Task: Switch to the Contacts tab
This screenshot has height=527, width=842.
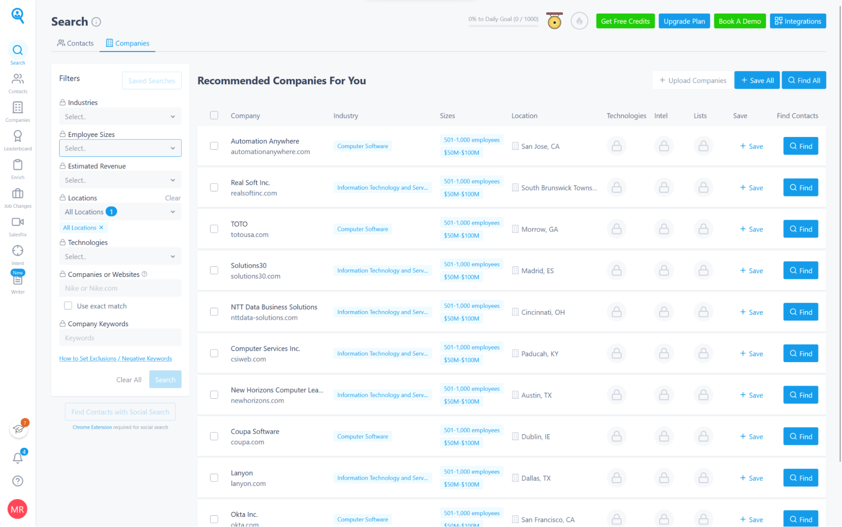Action: [x=75, y=43]
